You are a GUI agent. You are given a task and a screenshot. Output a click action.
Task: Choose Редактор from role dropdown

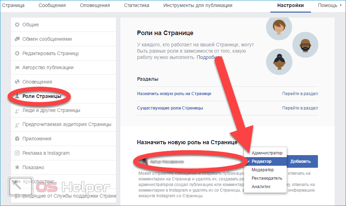pos(265,161)
